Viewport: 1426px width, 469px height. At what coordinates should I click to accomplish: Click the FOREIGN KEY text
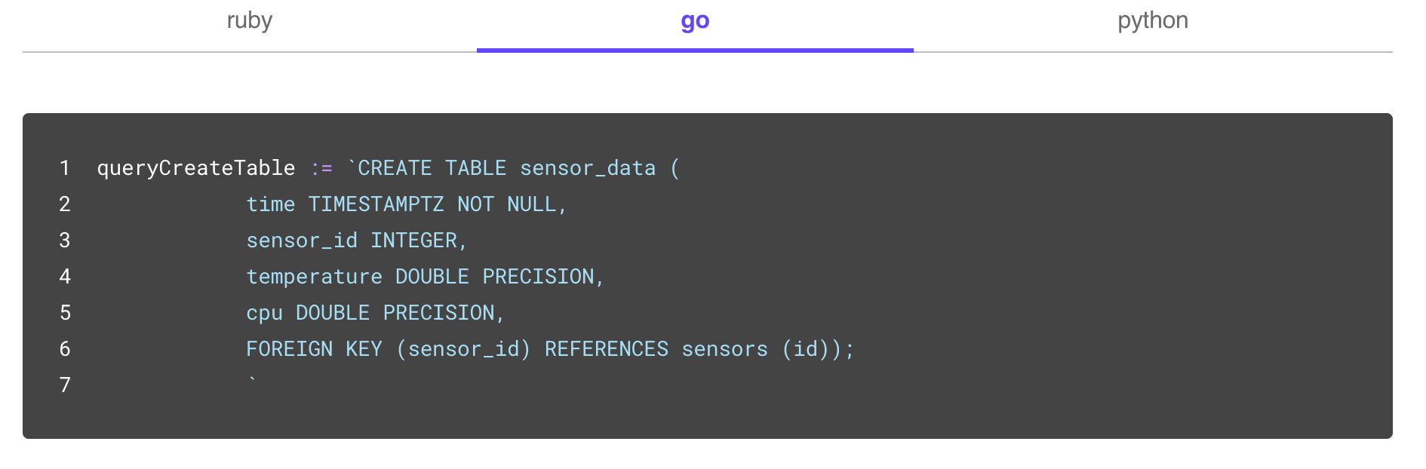coord(314,349)
